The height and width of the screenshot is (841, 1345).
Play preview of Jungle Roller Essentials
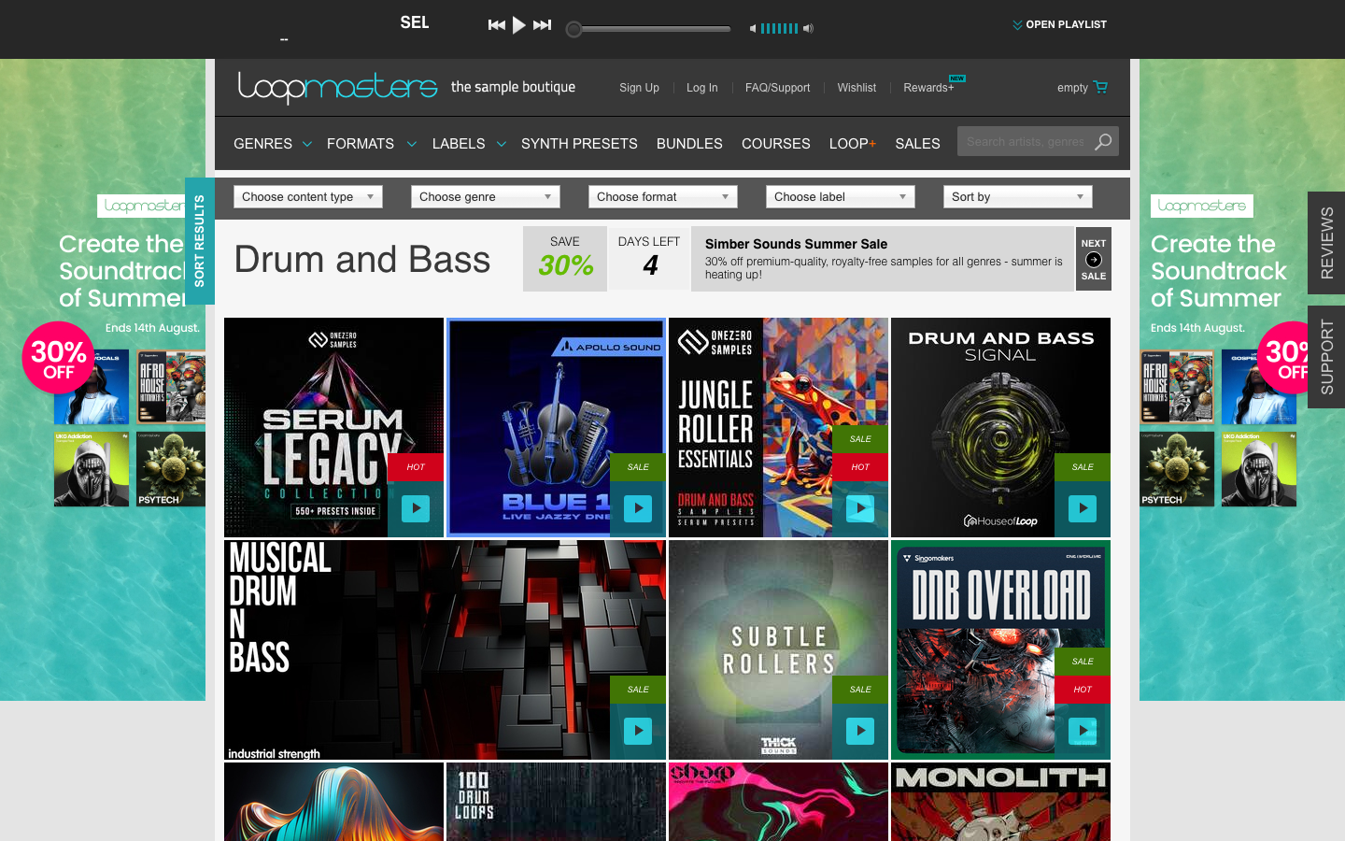pyautogui.click(x=860, y=508)
